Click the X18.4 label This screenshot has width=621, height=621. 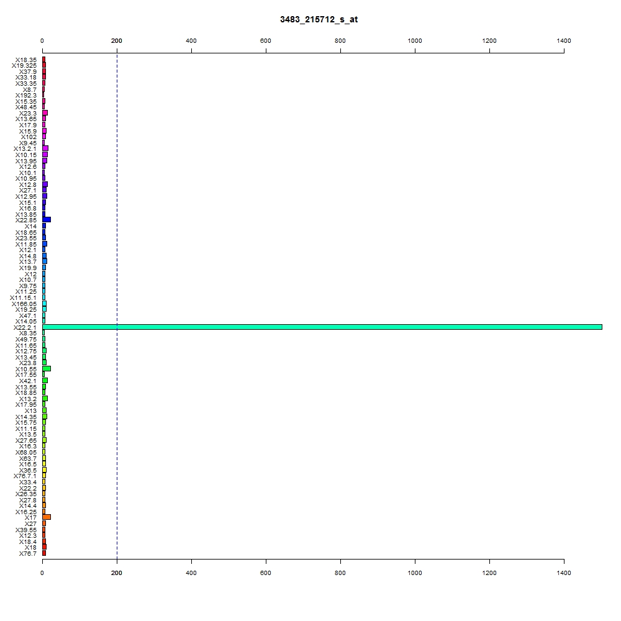point(28,542)
